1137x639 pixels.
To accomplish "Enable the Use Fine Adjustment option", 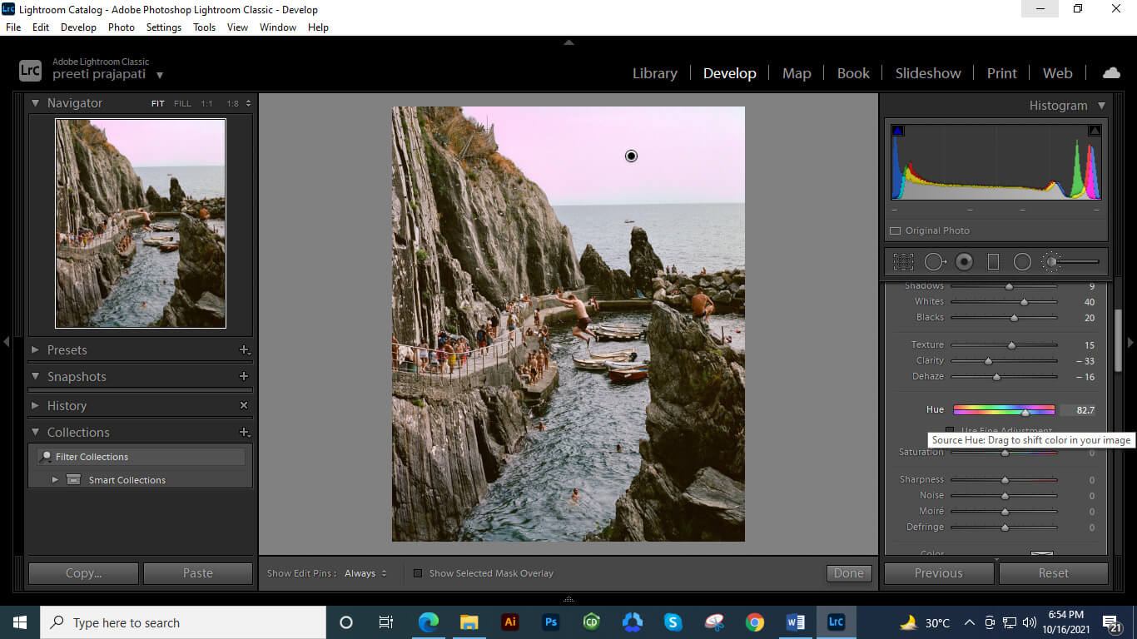I will (950, 430).
